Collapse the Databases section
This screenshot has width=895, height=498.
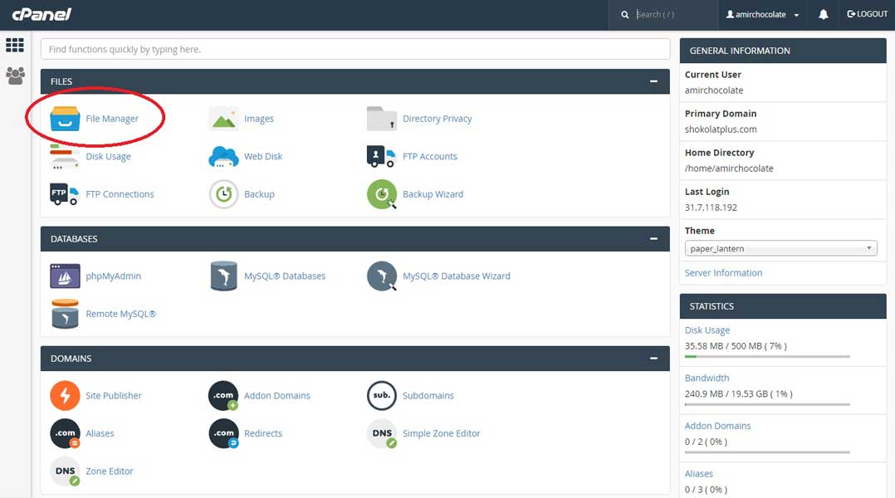coord(653,239)
